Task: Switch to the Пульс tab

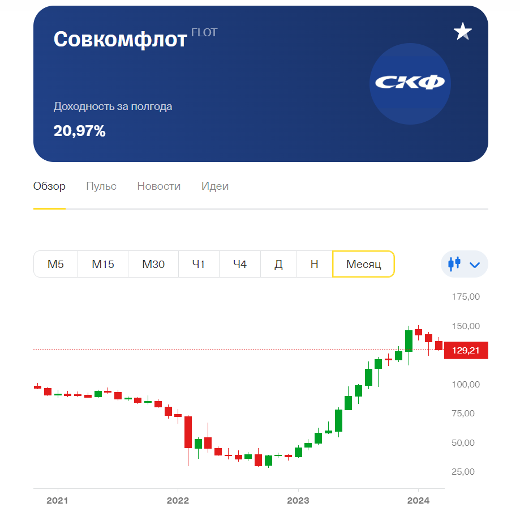Action: pyautogui.click(x=101, y=186)
